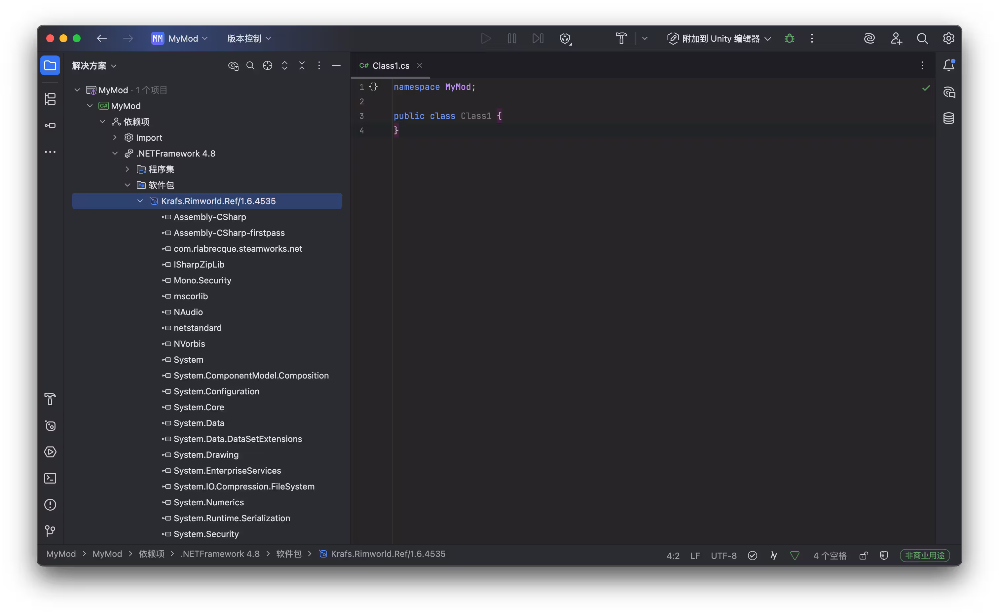Click the 非商业用途 license badge

tap(924, 555)
